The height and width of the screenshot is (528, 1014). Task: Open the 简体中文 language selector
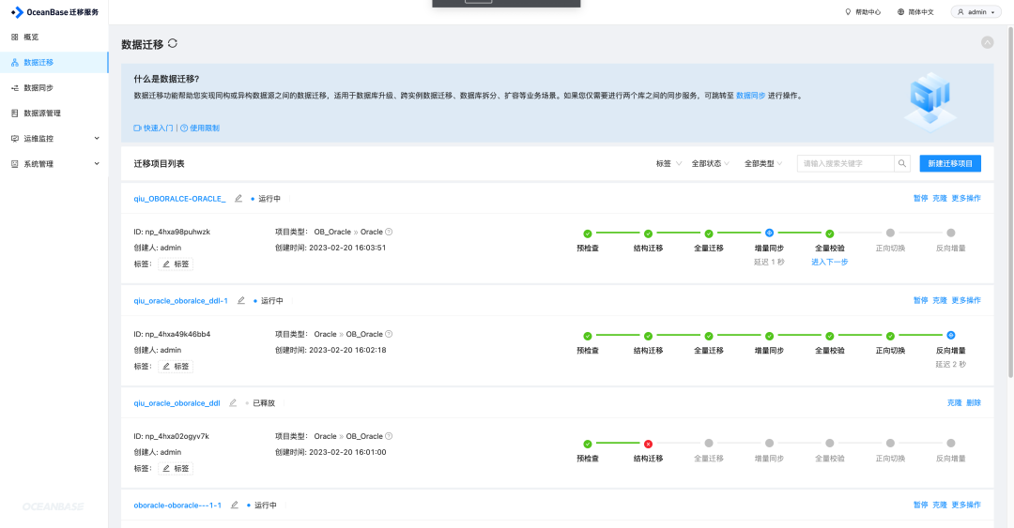[915, 11]
